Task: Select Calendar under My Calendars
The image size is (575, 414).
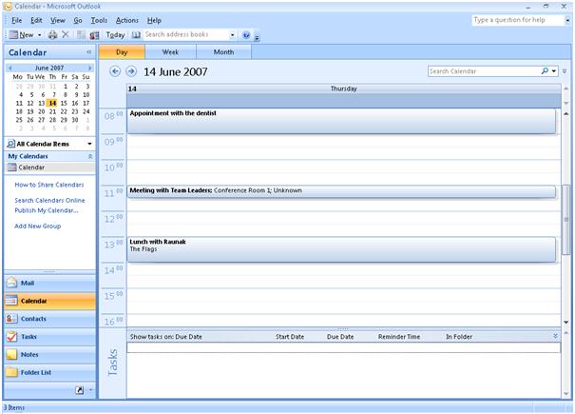Action: click(x=49, y=168)
